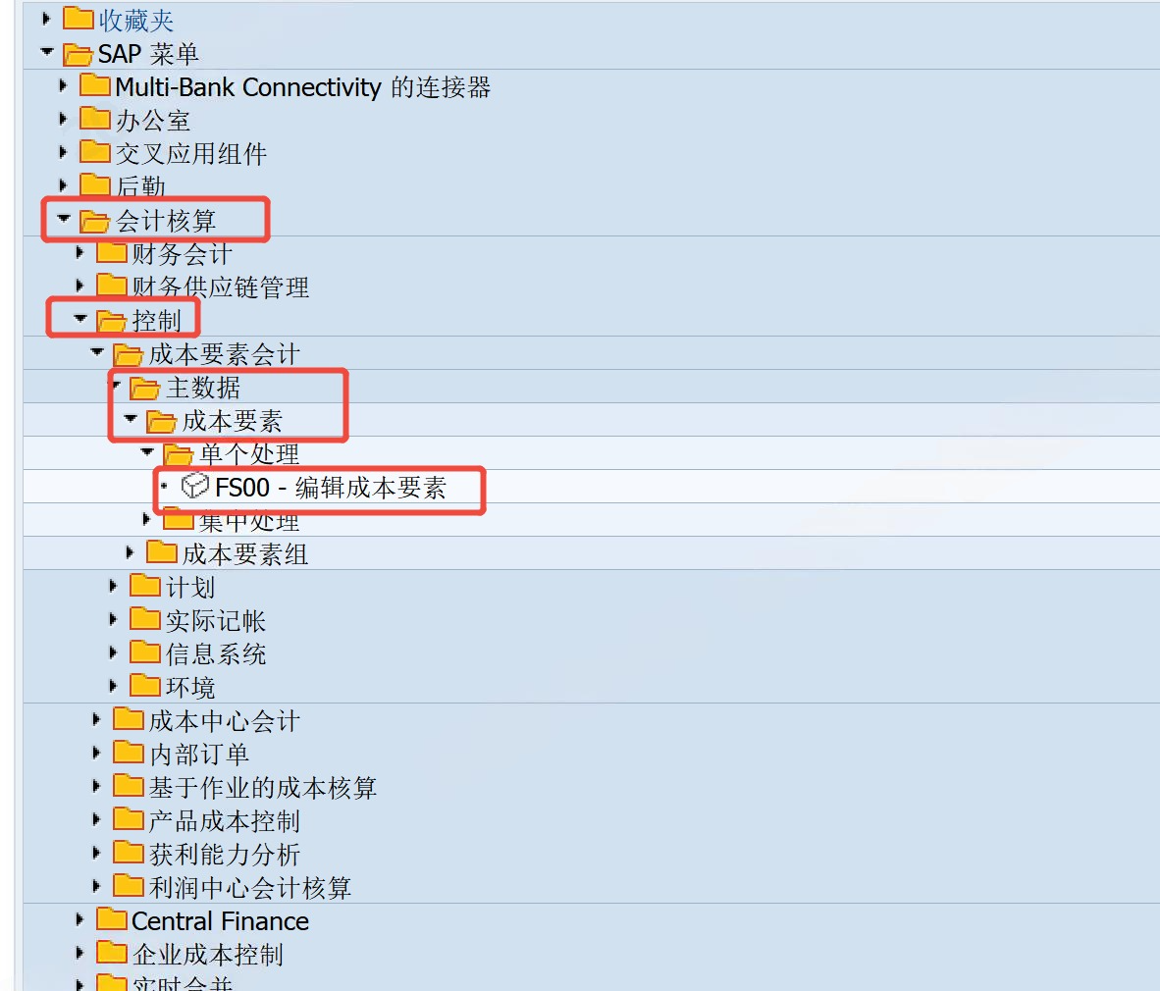The height and width of the screenshot is (991, 1160).
Task: Expand the 收藏夹 favorites folder arrow
Action: tap(46, 19)
